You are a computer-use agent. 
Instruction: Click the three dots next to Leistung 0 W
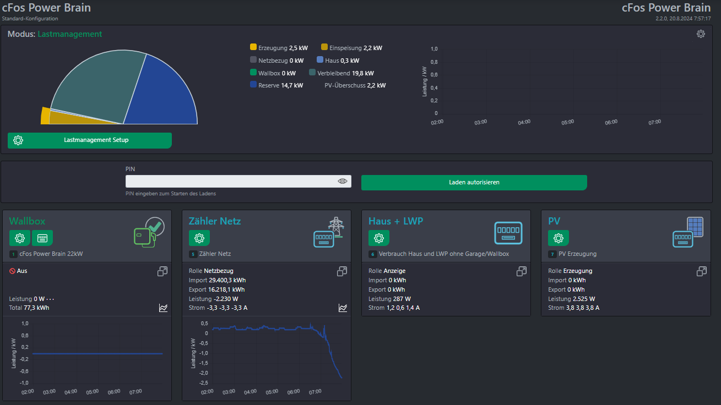(50, 299)
